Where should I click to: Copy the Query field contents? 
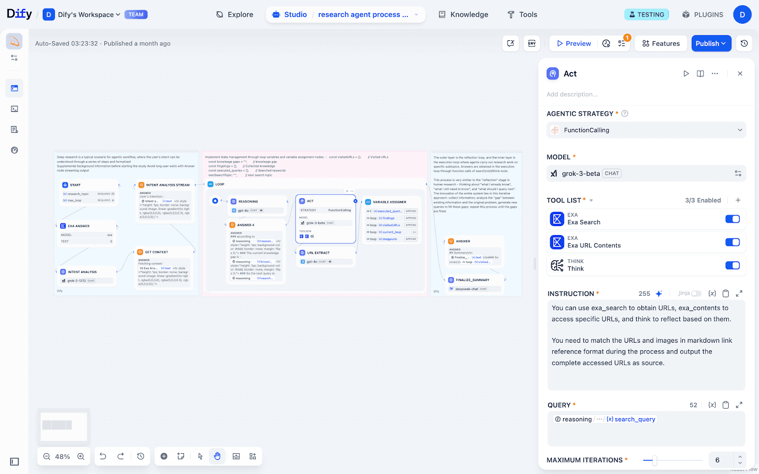725,405
